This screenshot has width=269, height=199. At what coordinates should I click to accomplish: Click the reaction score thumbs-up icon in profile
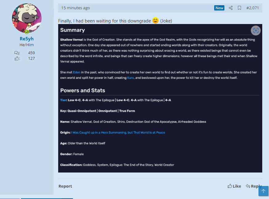point(17,59)
